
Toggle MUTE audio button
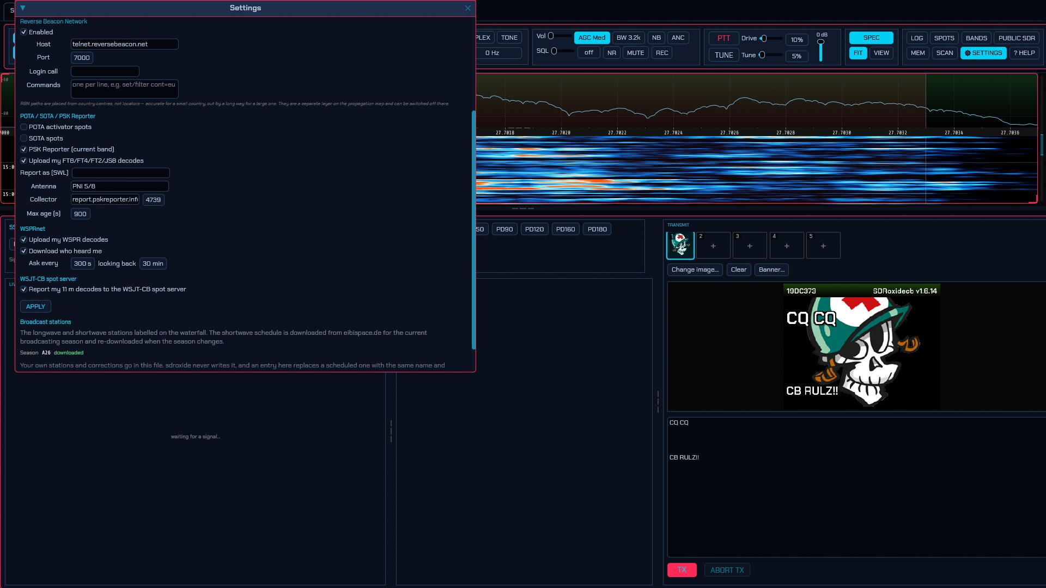(635, 53)
